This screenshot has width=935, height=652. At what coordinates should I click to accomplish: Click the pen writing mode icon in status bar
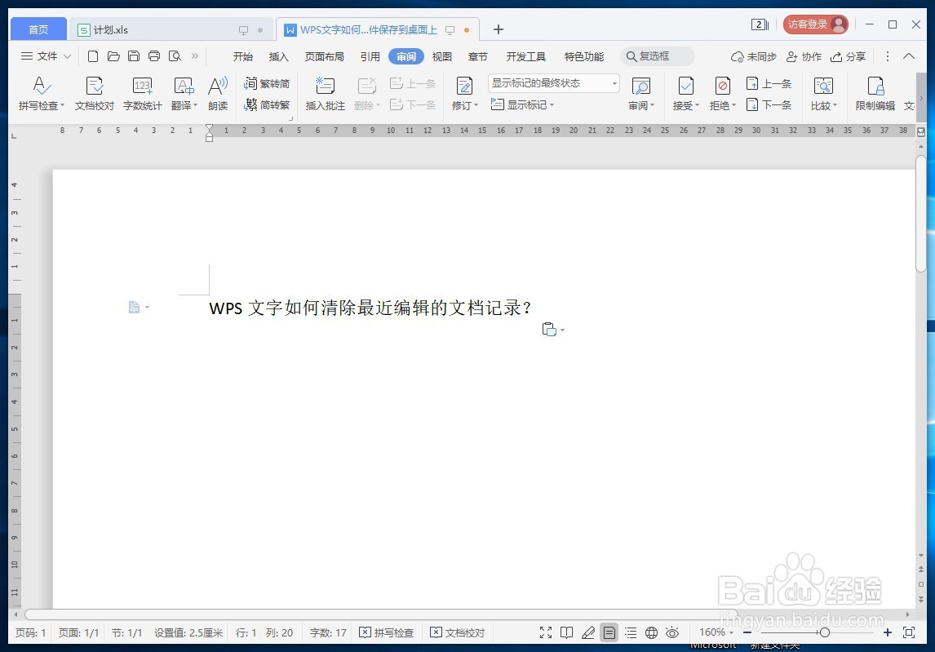point(588,632)
